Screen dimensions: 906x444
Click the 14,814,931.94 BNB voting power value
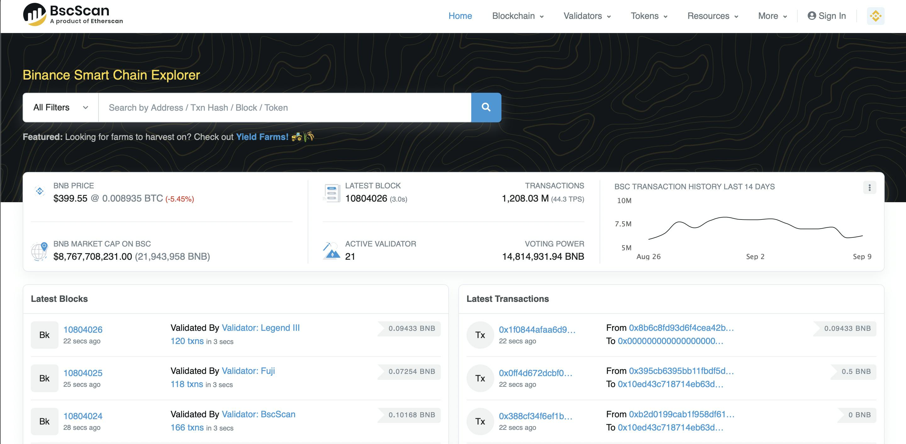tap(543, 256)
